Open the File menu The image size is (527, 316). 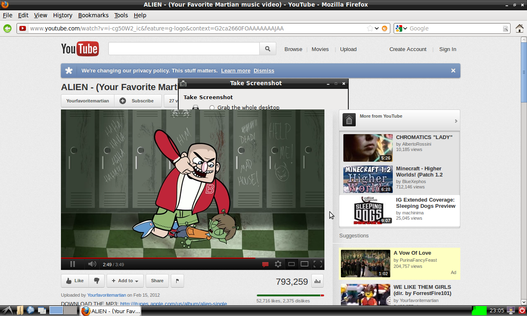click(7, 15)
